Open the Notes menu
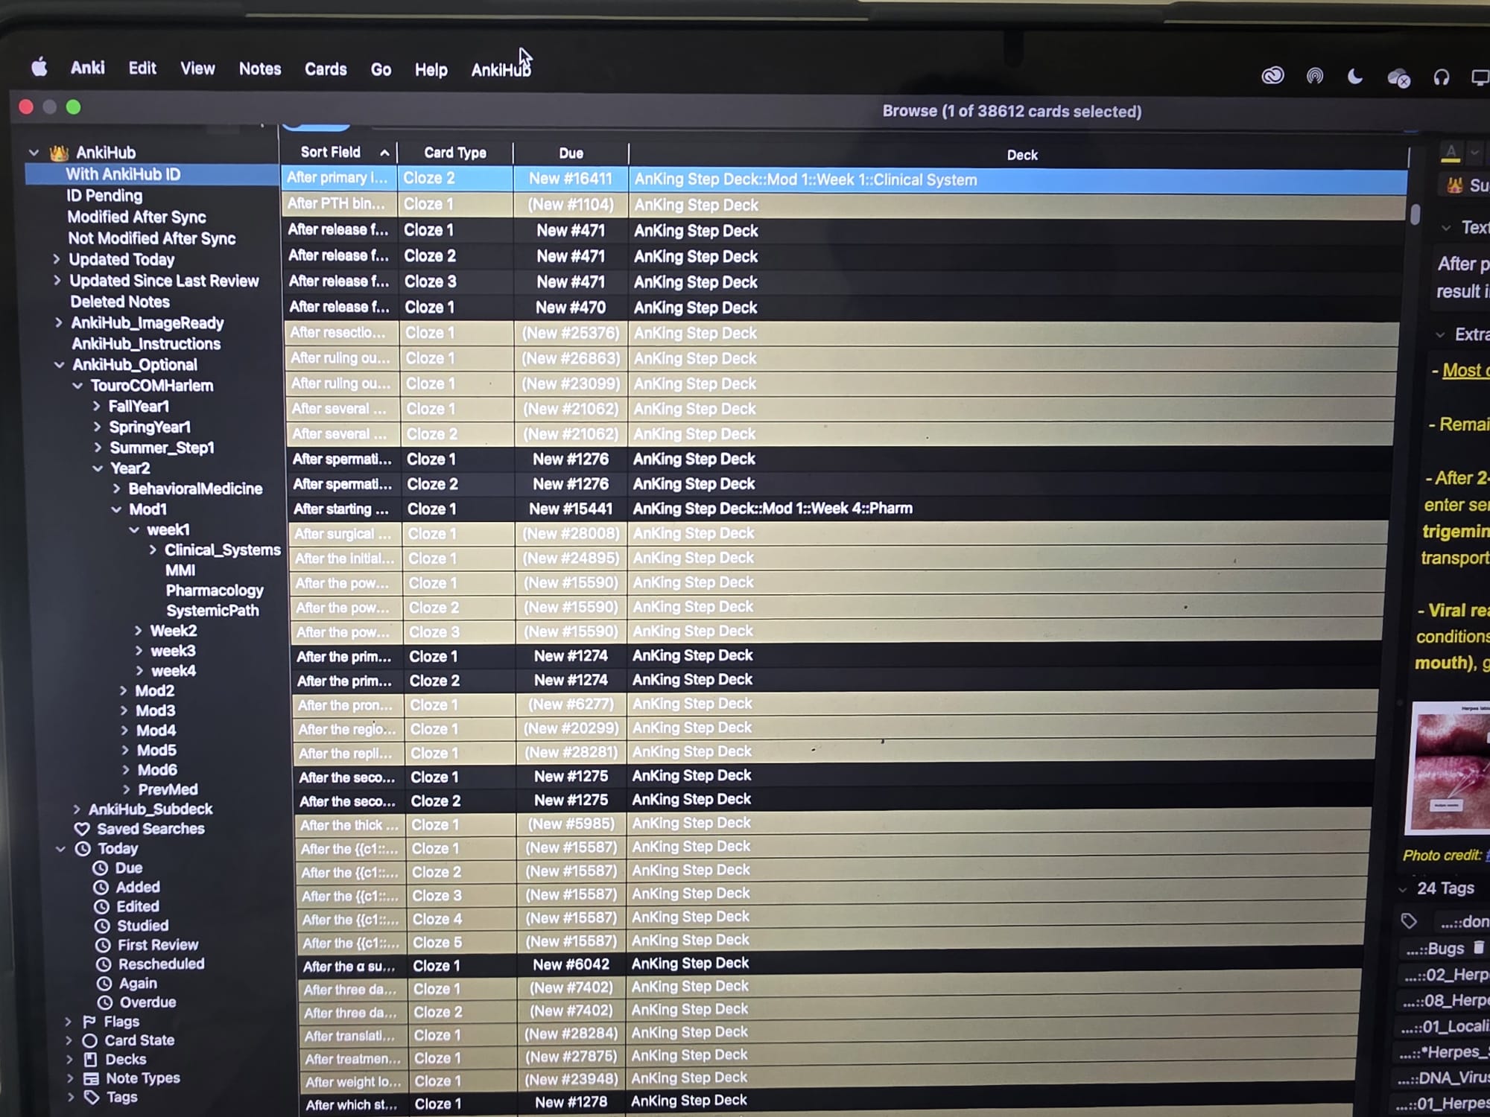 [x=260, y=69]
